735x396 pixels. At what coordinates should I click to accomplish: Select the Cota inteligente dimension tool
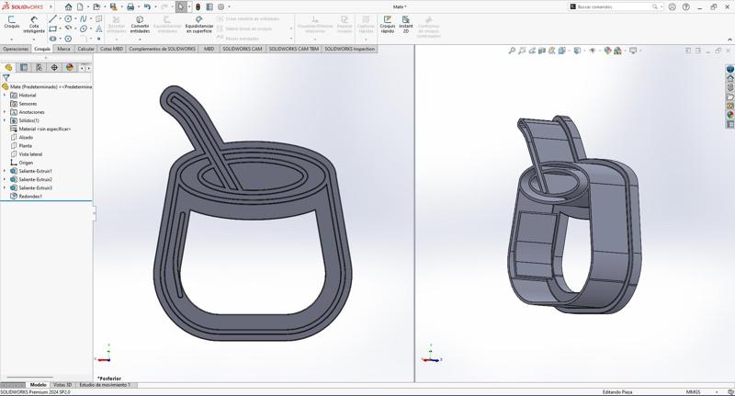tap(34, 23)
